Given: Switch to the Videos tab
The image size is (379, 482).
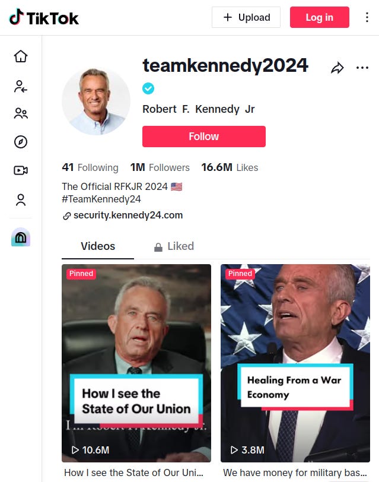Looking at the screenshot, I should tap(98, 246).
